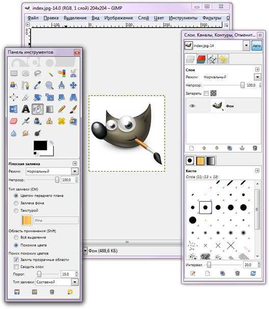Image resolution: width=269 pixels, height=309 pixels.
Task: Enable 'Сводить слои' checkbox
Action: pos(16,267)
